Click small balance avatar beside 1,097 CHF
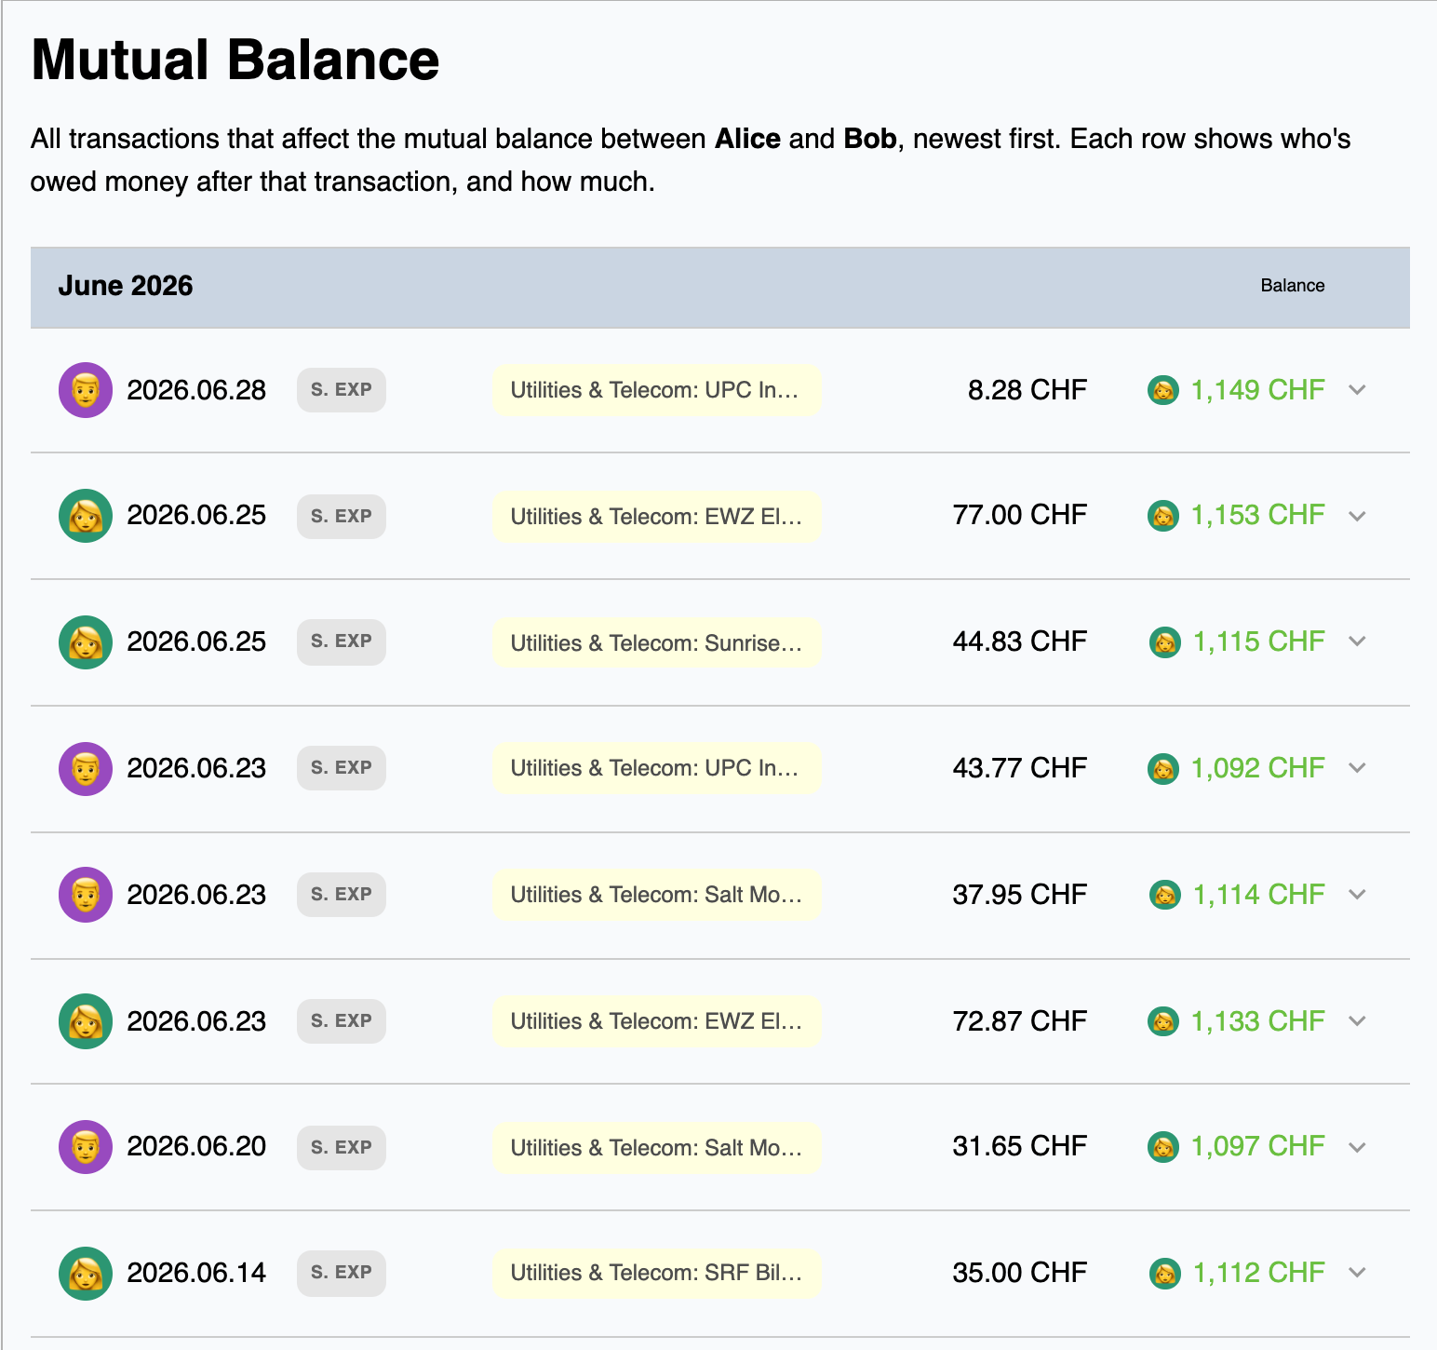Image resolution: width=1437 pixels, height=1350 pixels. (x=1163, y=1147)
